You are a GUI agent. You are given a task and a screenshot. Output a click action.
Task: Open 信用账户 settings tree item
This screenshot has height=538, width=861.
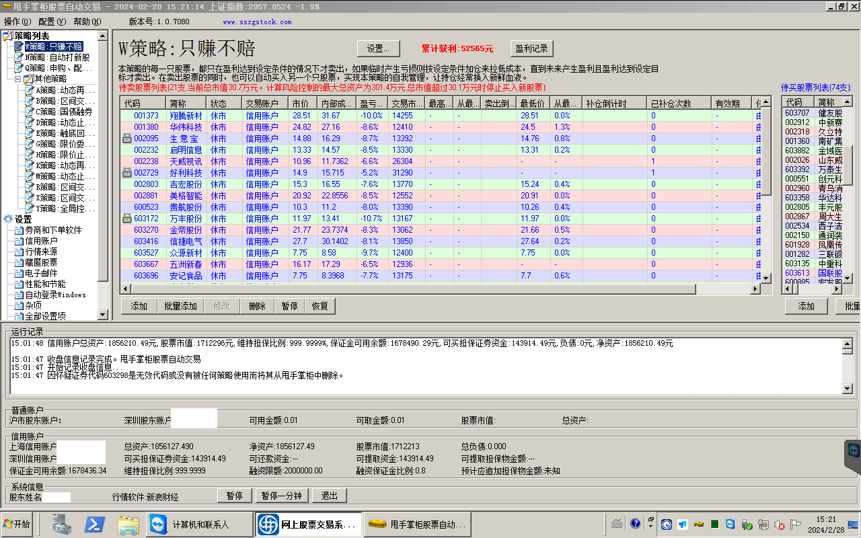(41, 241)
